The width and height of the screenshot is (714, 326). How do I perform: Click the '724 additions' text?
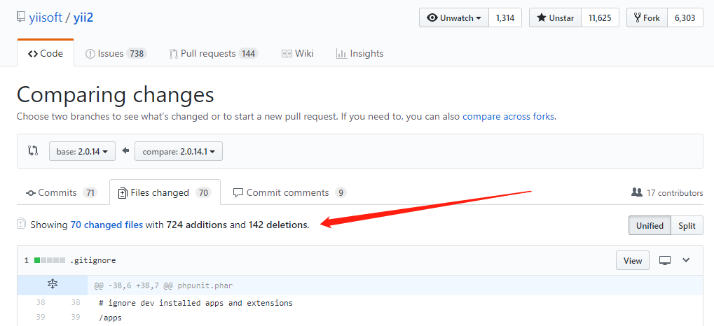(x=197, y=225)
